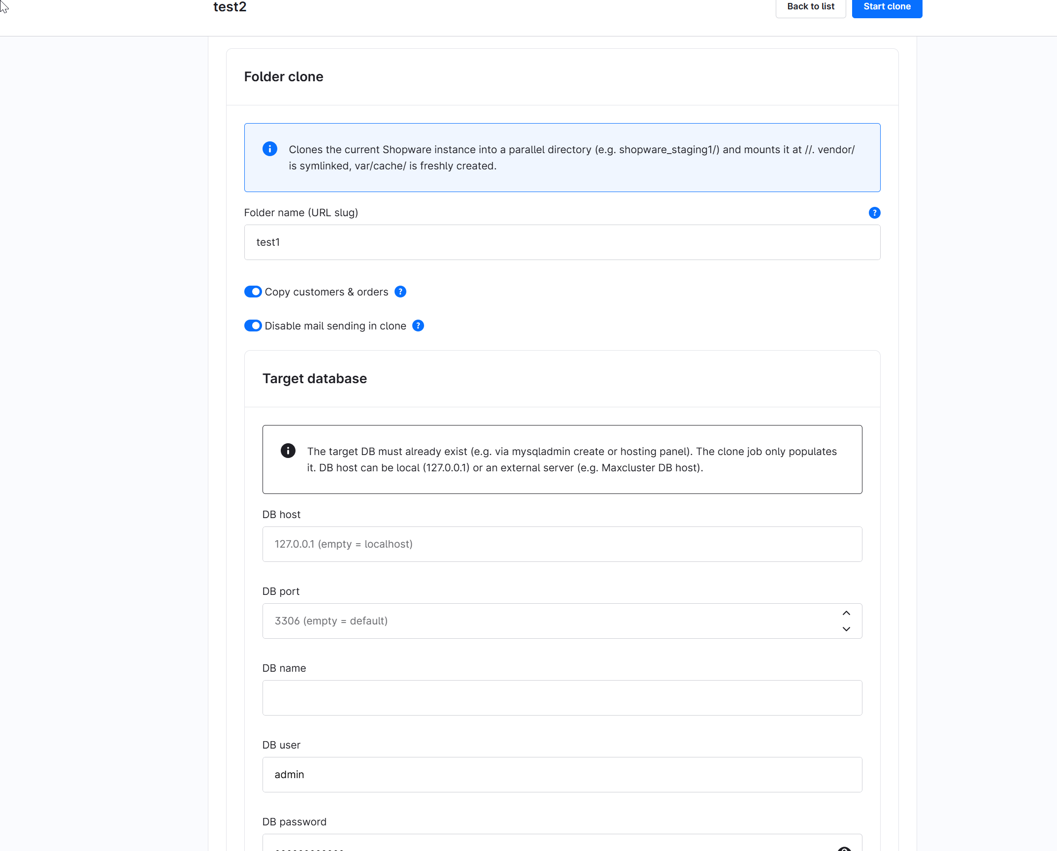The height and width of the screenshot is (851, 1057).
Task: Click into the DB host field
Action: click(562, 544)
